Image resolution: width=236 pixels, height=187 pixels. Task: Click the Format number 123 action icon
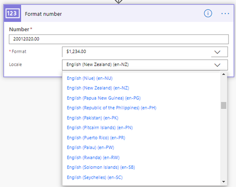[x=12, y=13]
